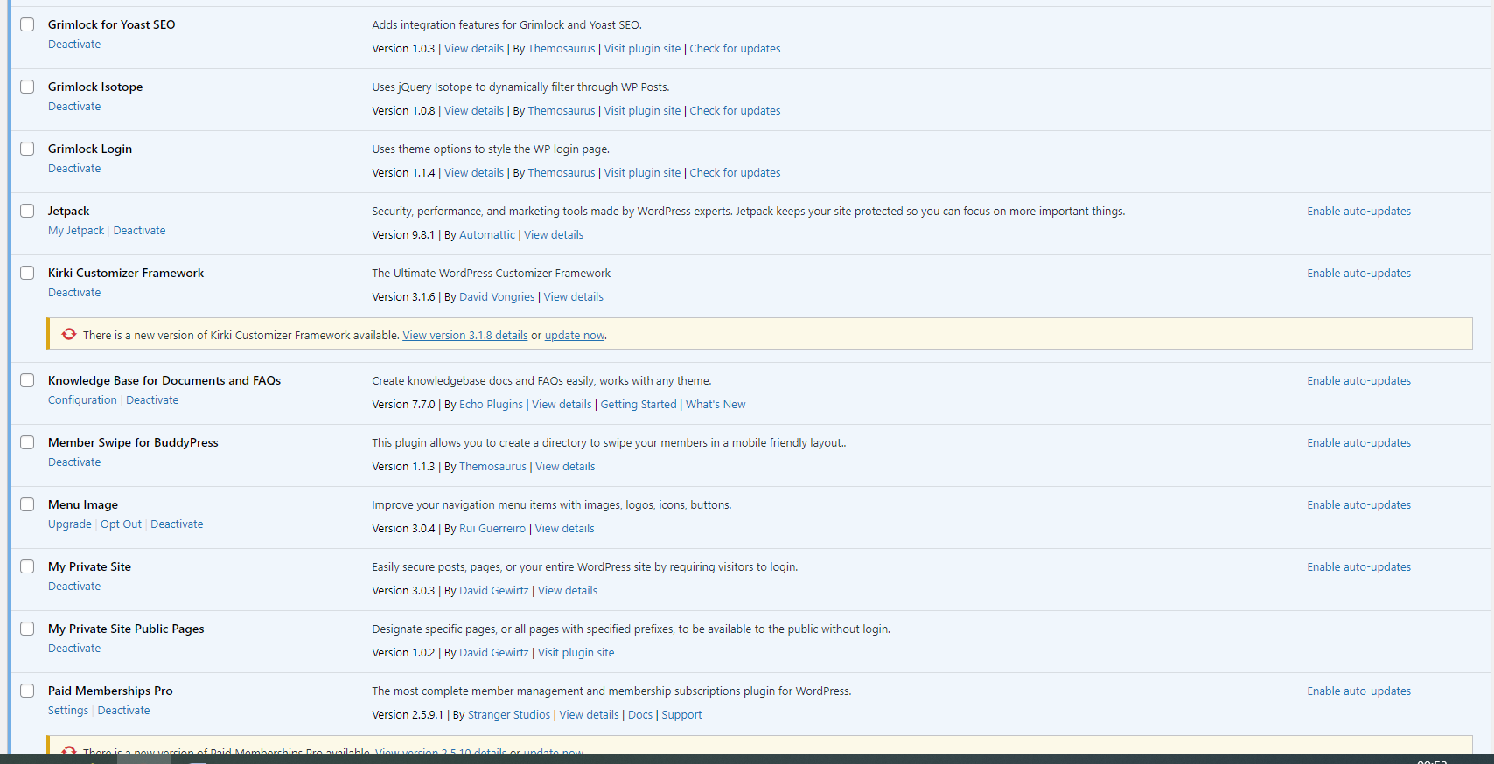Viewport: 1494px width, 764px height.
Task: Deactivate Paid Memberships Pro
Action: [123, 711]
